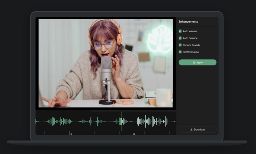Click the vertical playhead line on waveform
Screen dimensions: 256x154
[121, 121]
